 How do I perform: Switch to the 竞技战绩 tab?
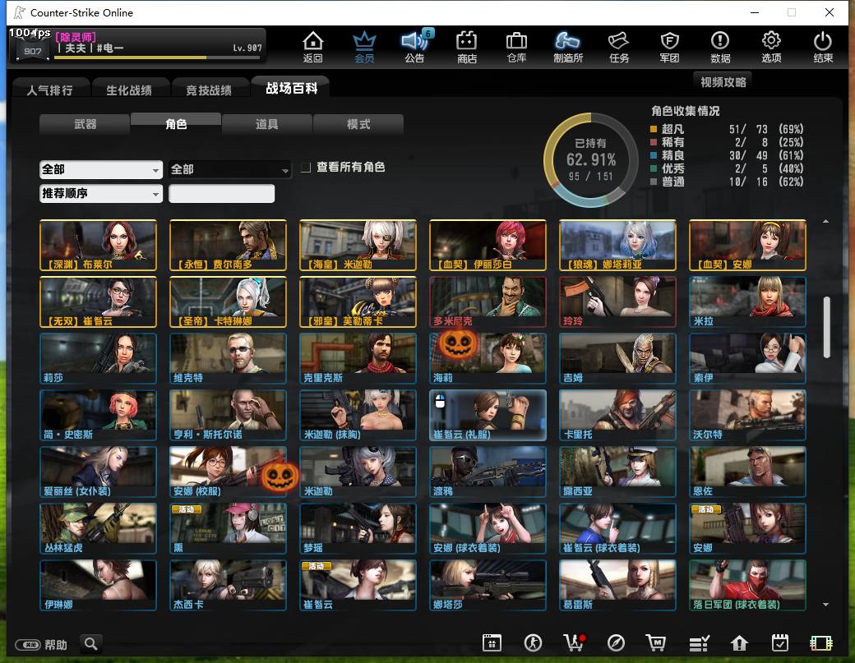coord(209,90)
